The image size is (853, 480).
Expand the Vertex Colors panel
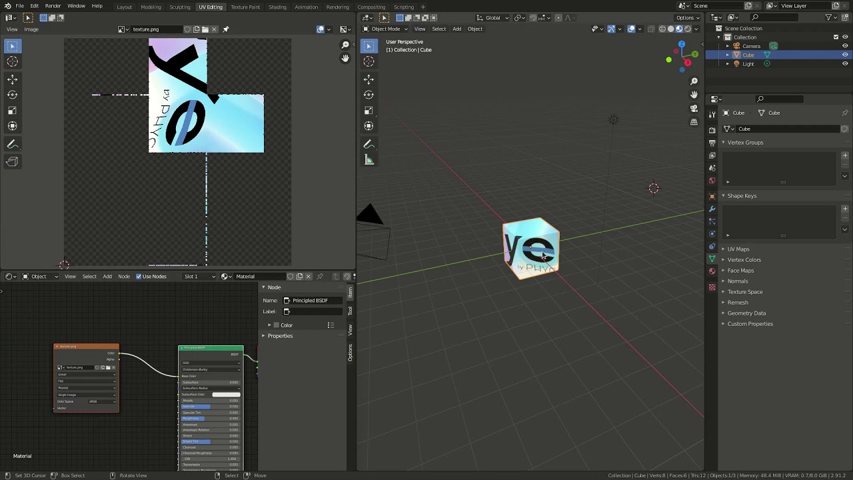[x=744, y=260]
